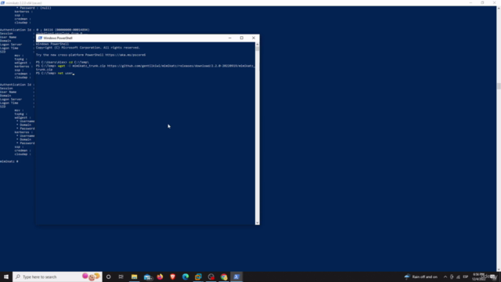The image size is (501, 282).
Task: Minimize the Windows PowerShell window
Action: point(229,38)
